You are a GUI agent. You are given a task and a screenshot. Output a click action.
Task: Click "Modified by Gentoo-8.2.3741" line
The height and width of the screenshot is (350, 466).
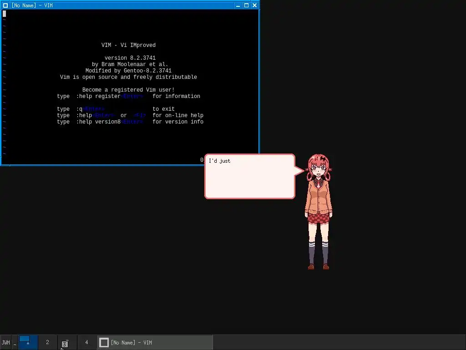(x=128, y=71)
